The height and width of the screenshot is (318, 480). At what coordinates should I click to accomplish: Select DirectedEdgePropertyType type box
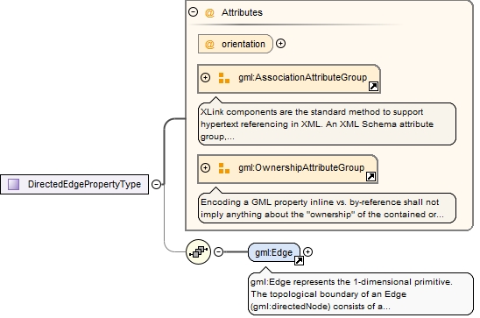74,184
